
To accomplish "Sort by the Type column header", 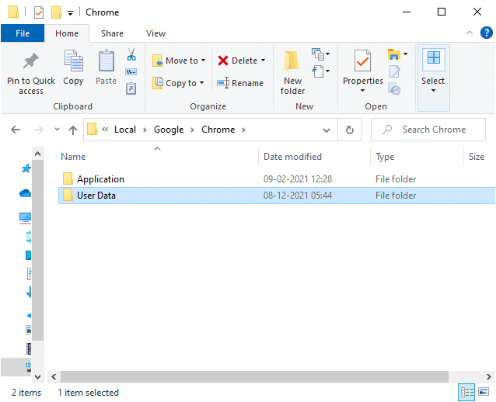I will (417, 157).
